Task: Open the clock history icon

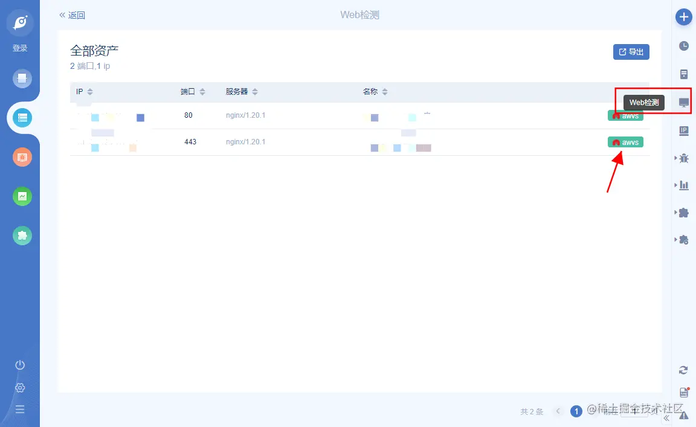Action: coord(684,46)
